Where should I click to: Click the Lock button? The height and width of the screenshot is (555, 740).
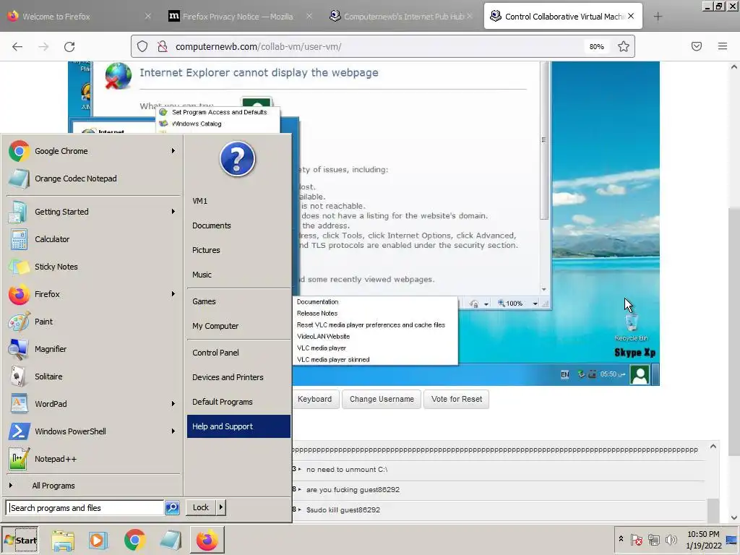201,507
